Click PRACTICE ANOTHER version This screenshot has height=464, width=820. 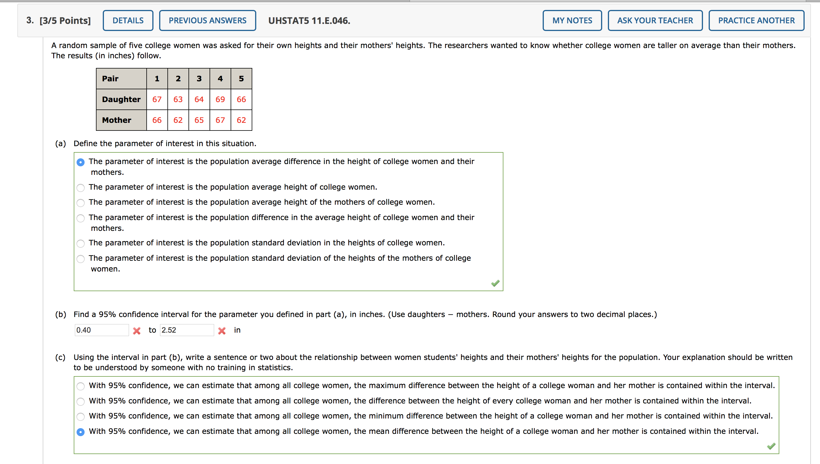coord(756,20)
